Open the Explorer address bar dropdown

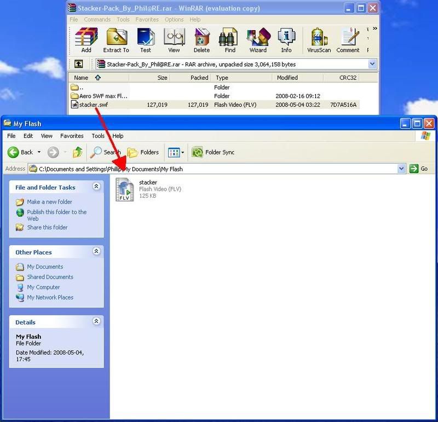(401, 169)
